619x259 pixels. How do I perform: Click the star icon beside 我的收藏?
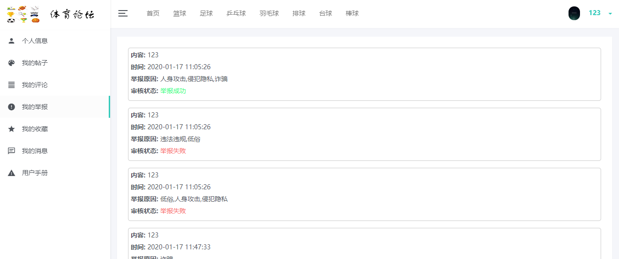pos(11,129)
